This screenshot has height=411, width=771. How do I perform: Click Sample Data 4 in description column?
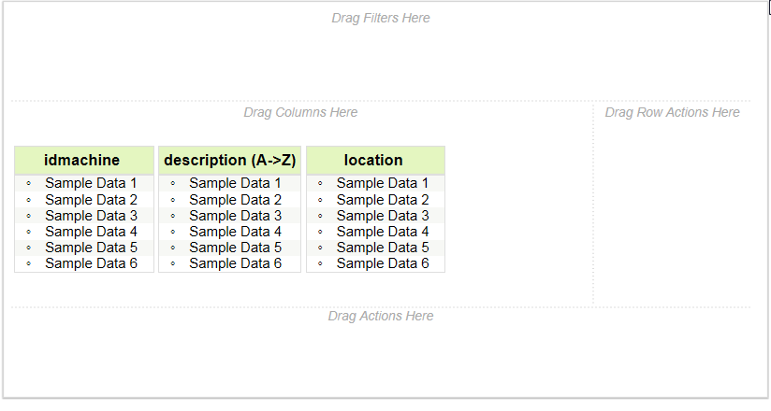[x=235, y=232]
